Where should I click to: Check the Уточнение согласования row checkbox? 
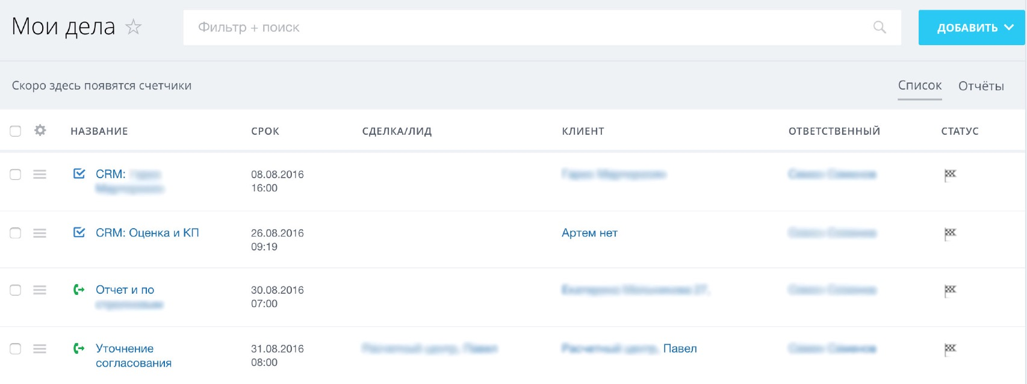[x=16, y=348]
